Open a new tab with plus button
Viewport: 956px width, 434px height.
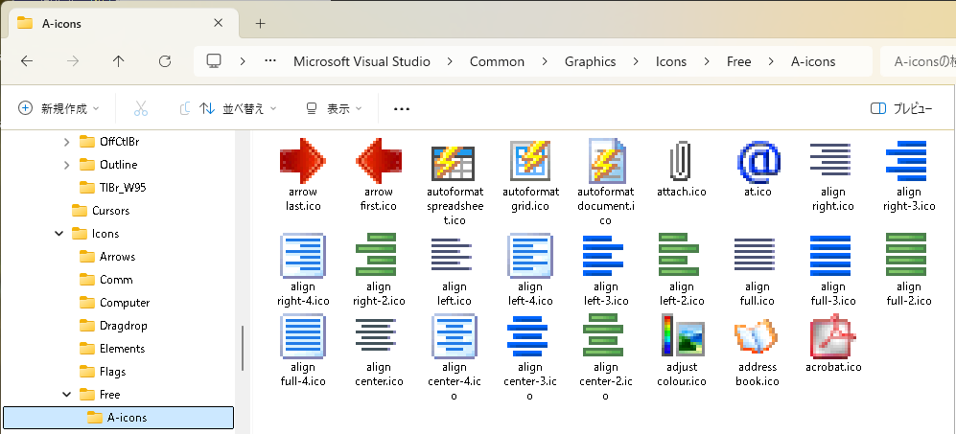(260, 24)
